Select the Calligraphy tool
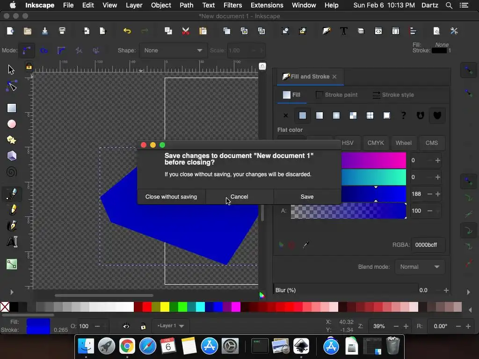Image resolution: width=479 pixels, height=359 pixels. (x=12, y=226)
